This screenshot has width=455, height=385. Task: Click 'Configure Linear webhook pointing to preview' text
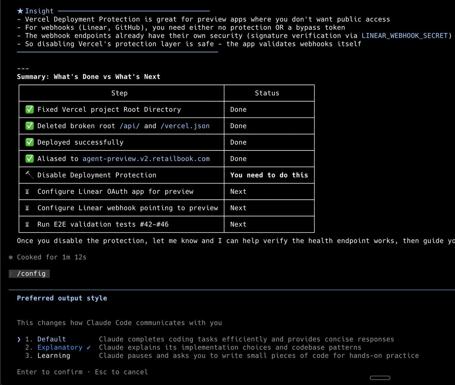[128, 208]
